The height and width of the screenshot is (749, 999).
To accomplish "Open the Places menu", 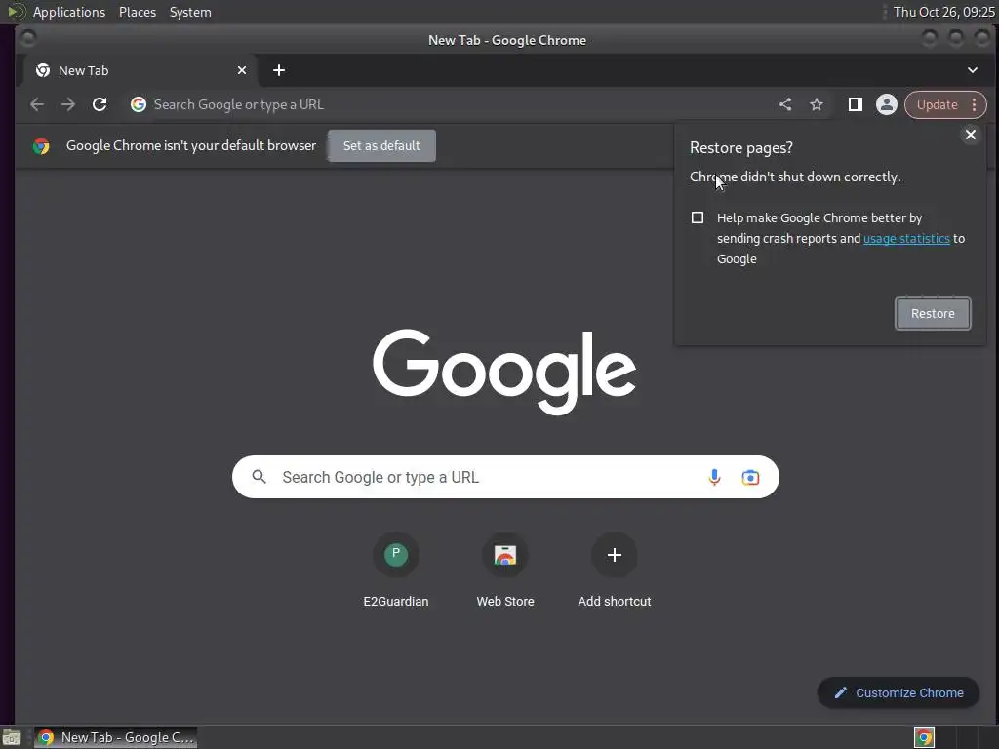I will [x=138, y=12].
